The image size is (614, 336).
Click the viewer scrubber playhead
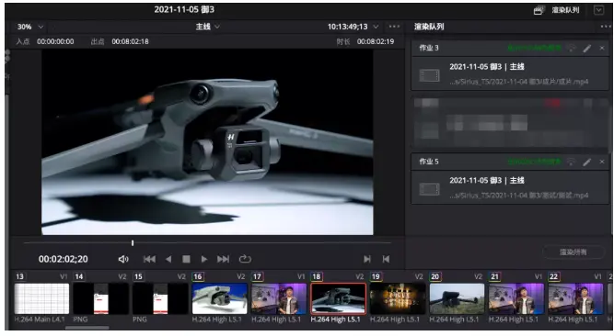pyautogui.click(x=133, y=243)
